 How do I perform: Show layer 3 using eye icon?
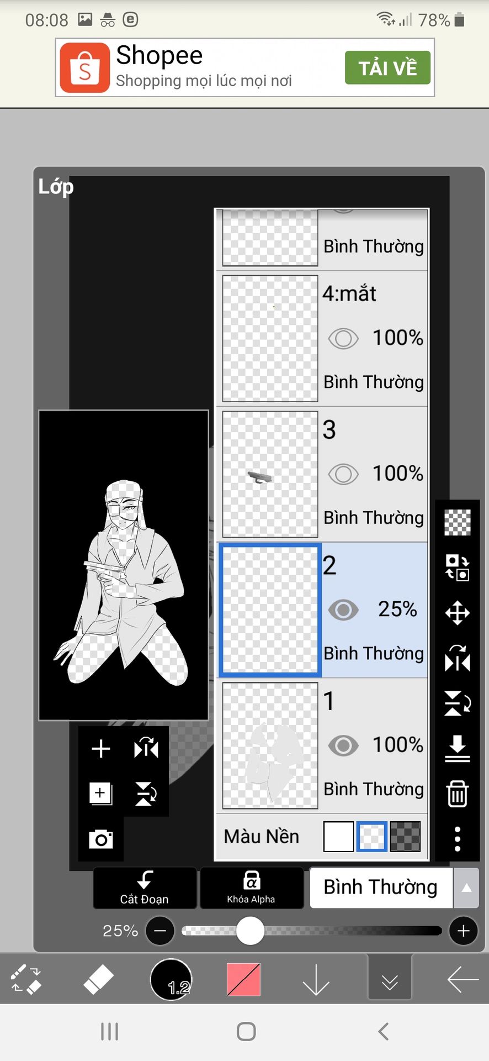(x=343, y=474)
